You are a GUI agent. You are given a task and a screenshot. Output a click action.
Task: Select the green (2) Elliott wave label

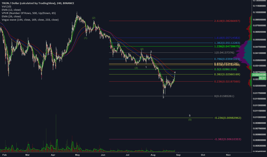tap(94, 18)
